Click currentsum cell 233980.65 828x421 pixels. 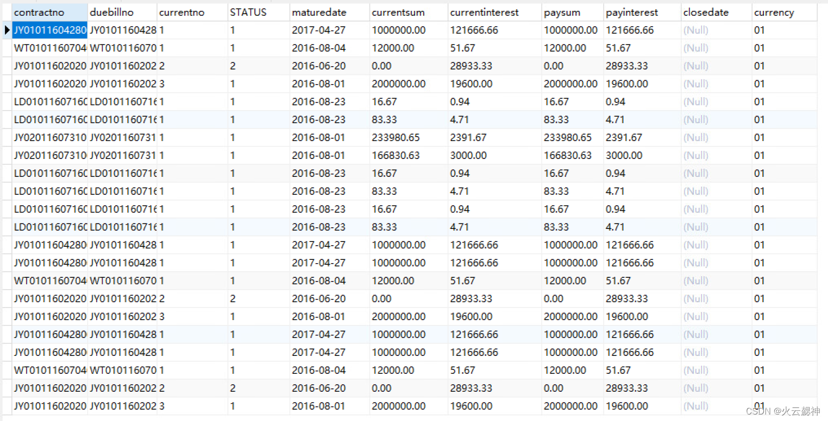point(409,138)
